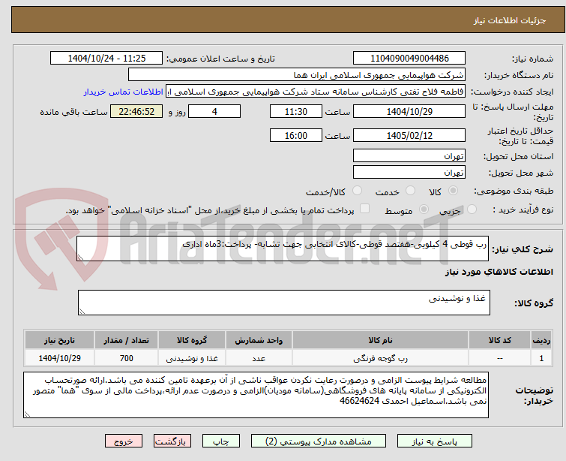Click the validity time 16:00 field

pos(296,135)
